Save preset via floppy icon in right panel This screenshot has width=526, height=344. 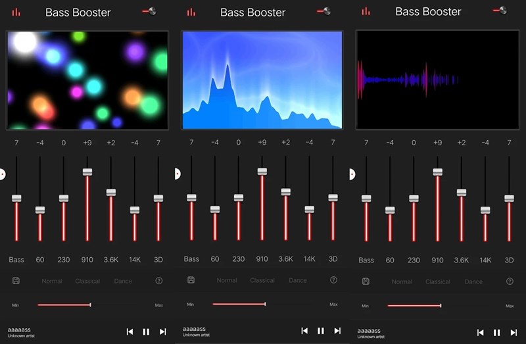click(x=366, y=282)
